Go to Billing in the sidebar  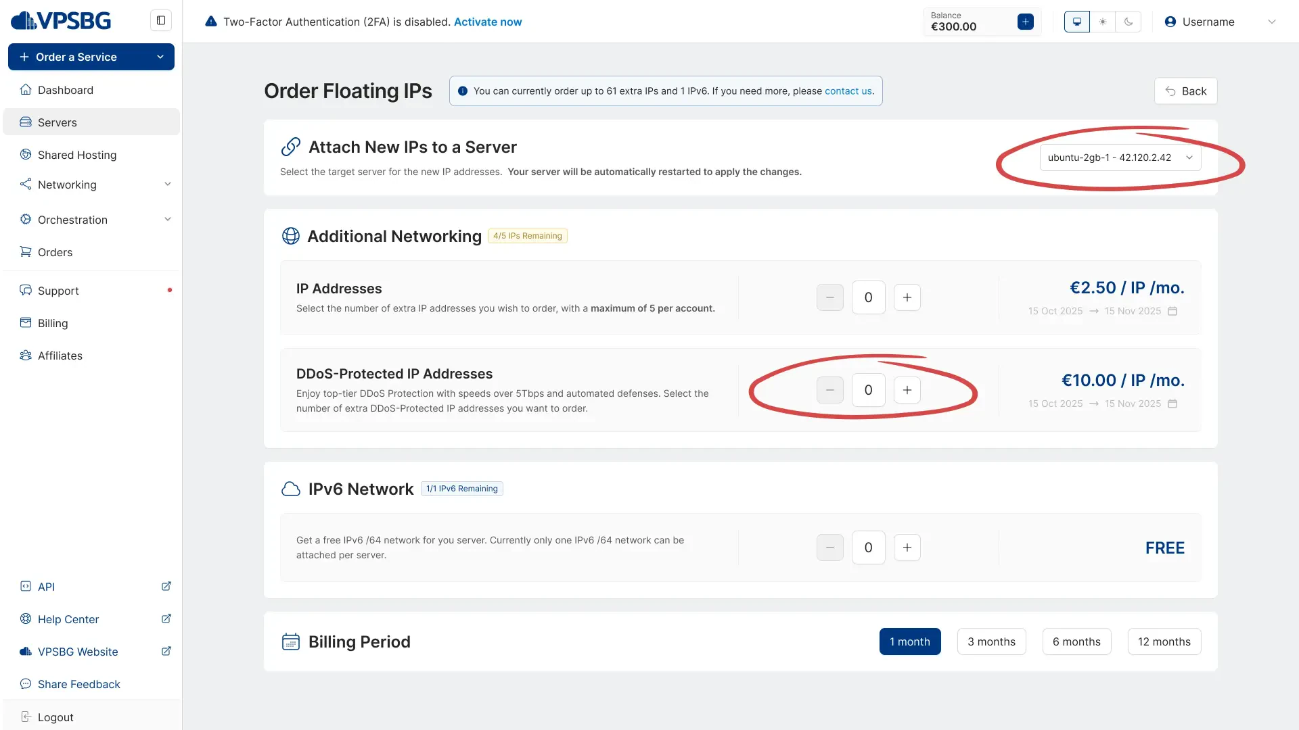click(53, 323)
